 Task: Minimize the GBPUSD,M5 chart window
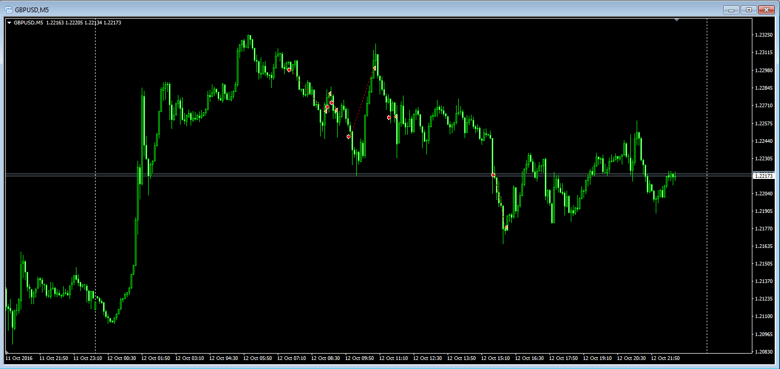point(732,10)
